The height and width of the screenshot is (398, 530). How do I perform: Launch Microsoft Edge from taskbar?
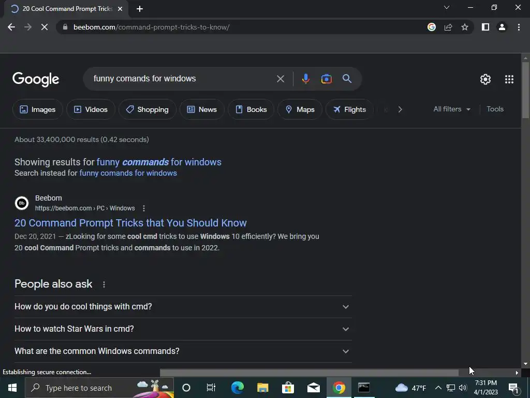point(237,388)
